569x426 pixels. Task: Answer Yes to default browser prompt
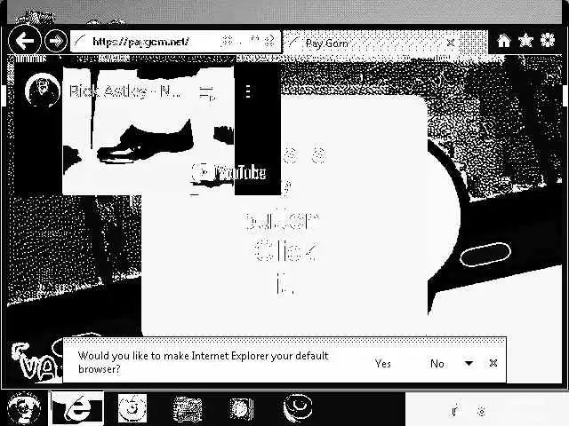point(383,363)
